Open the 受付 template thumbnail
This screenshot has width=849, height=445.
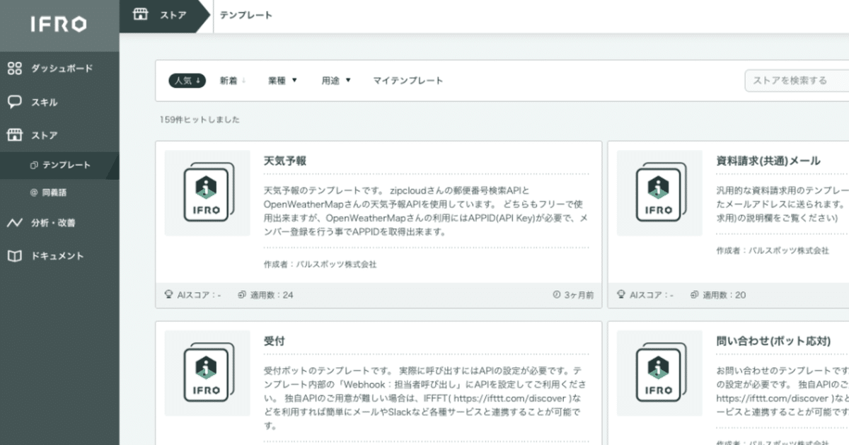tap(207, 372)
